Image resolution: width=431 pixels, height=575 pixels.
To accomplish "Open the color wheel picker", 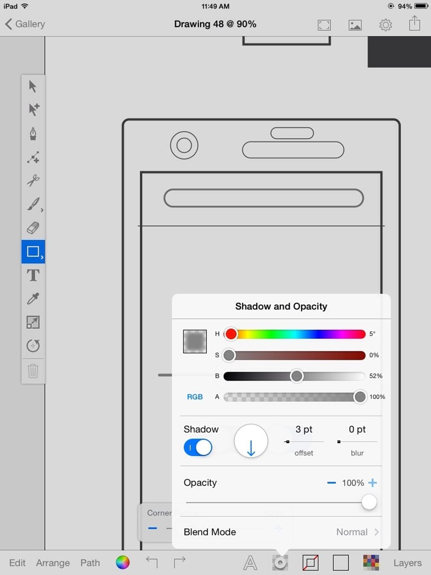I will 122,562.
